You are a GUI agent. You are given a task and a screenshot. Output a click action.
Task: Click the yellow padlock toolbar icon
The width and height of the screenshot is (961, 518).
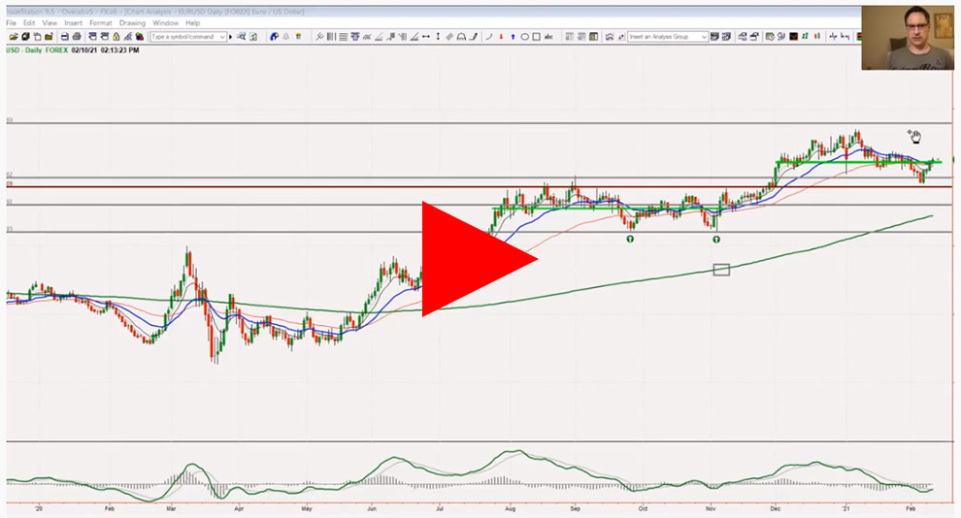[x=116, y=37]
